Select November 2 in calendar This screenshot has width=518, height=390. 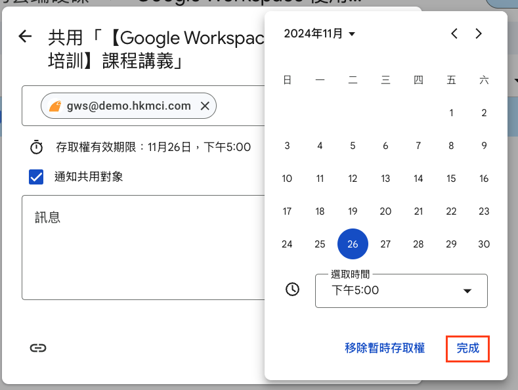(x=484, y=113)
